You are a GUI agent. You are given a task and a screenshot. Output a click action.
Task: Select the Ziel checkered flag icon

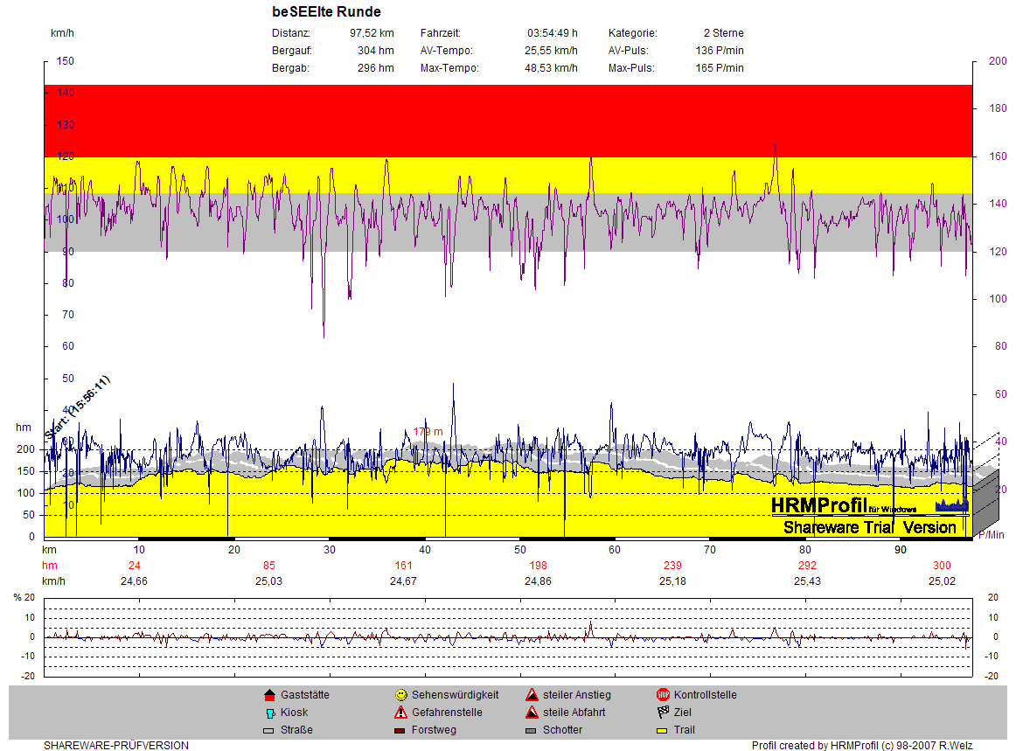pyautogui.click(x=663, y=713)
